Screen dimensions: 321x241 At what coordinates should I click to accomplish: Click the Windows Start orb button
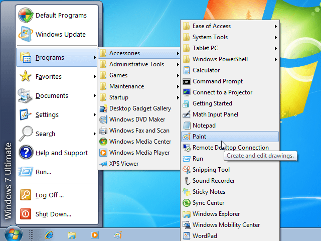tap(14, 234)
